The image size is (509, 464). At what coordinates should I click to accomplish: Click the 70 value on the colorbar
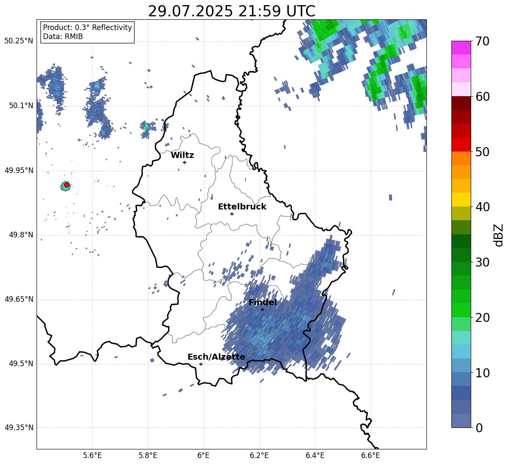click(x=482, y=42)
